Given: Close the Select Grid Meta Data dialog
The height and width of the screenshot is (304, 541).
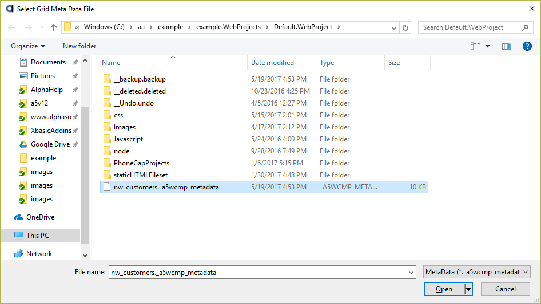Looking at the screenshot, I should (532, 9).
